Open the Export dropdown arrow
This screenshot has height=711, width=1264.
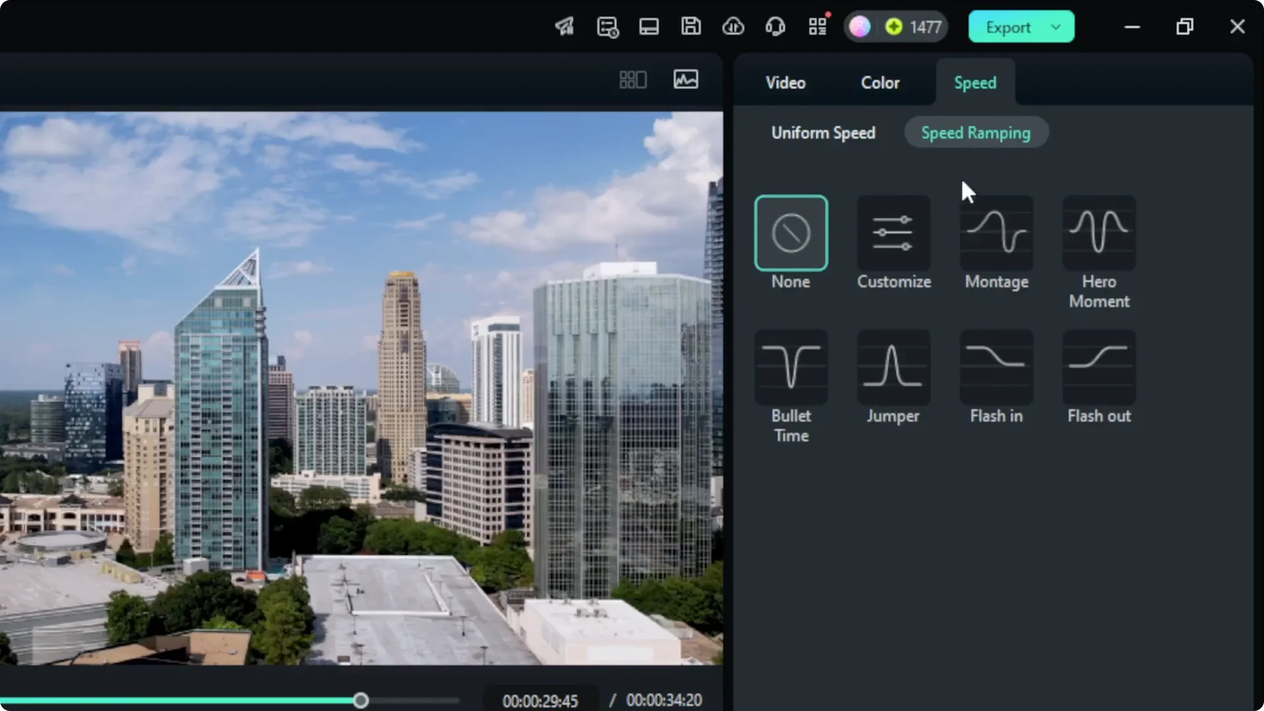click(1057, 28)
